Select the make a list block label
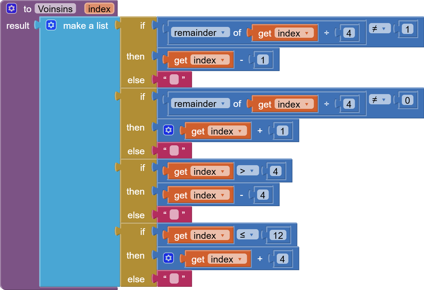Image resolution: width=424 pixels, height=290 pixels. [x=85, y=26]
